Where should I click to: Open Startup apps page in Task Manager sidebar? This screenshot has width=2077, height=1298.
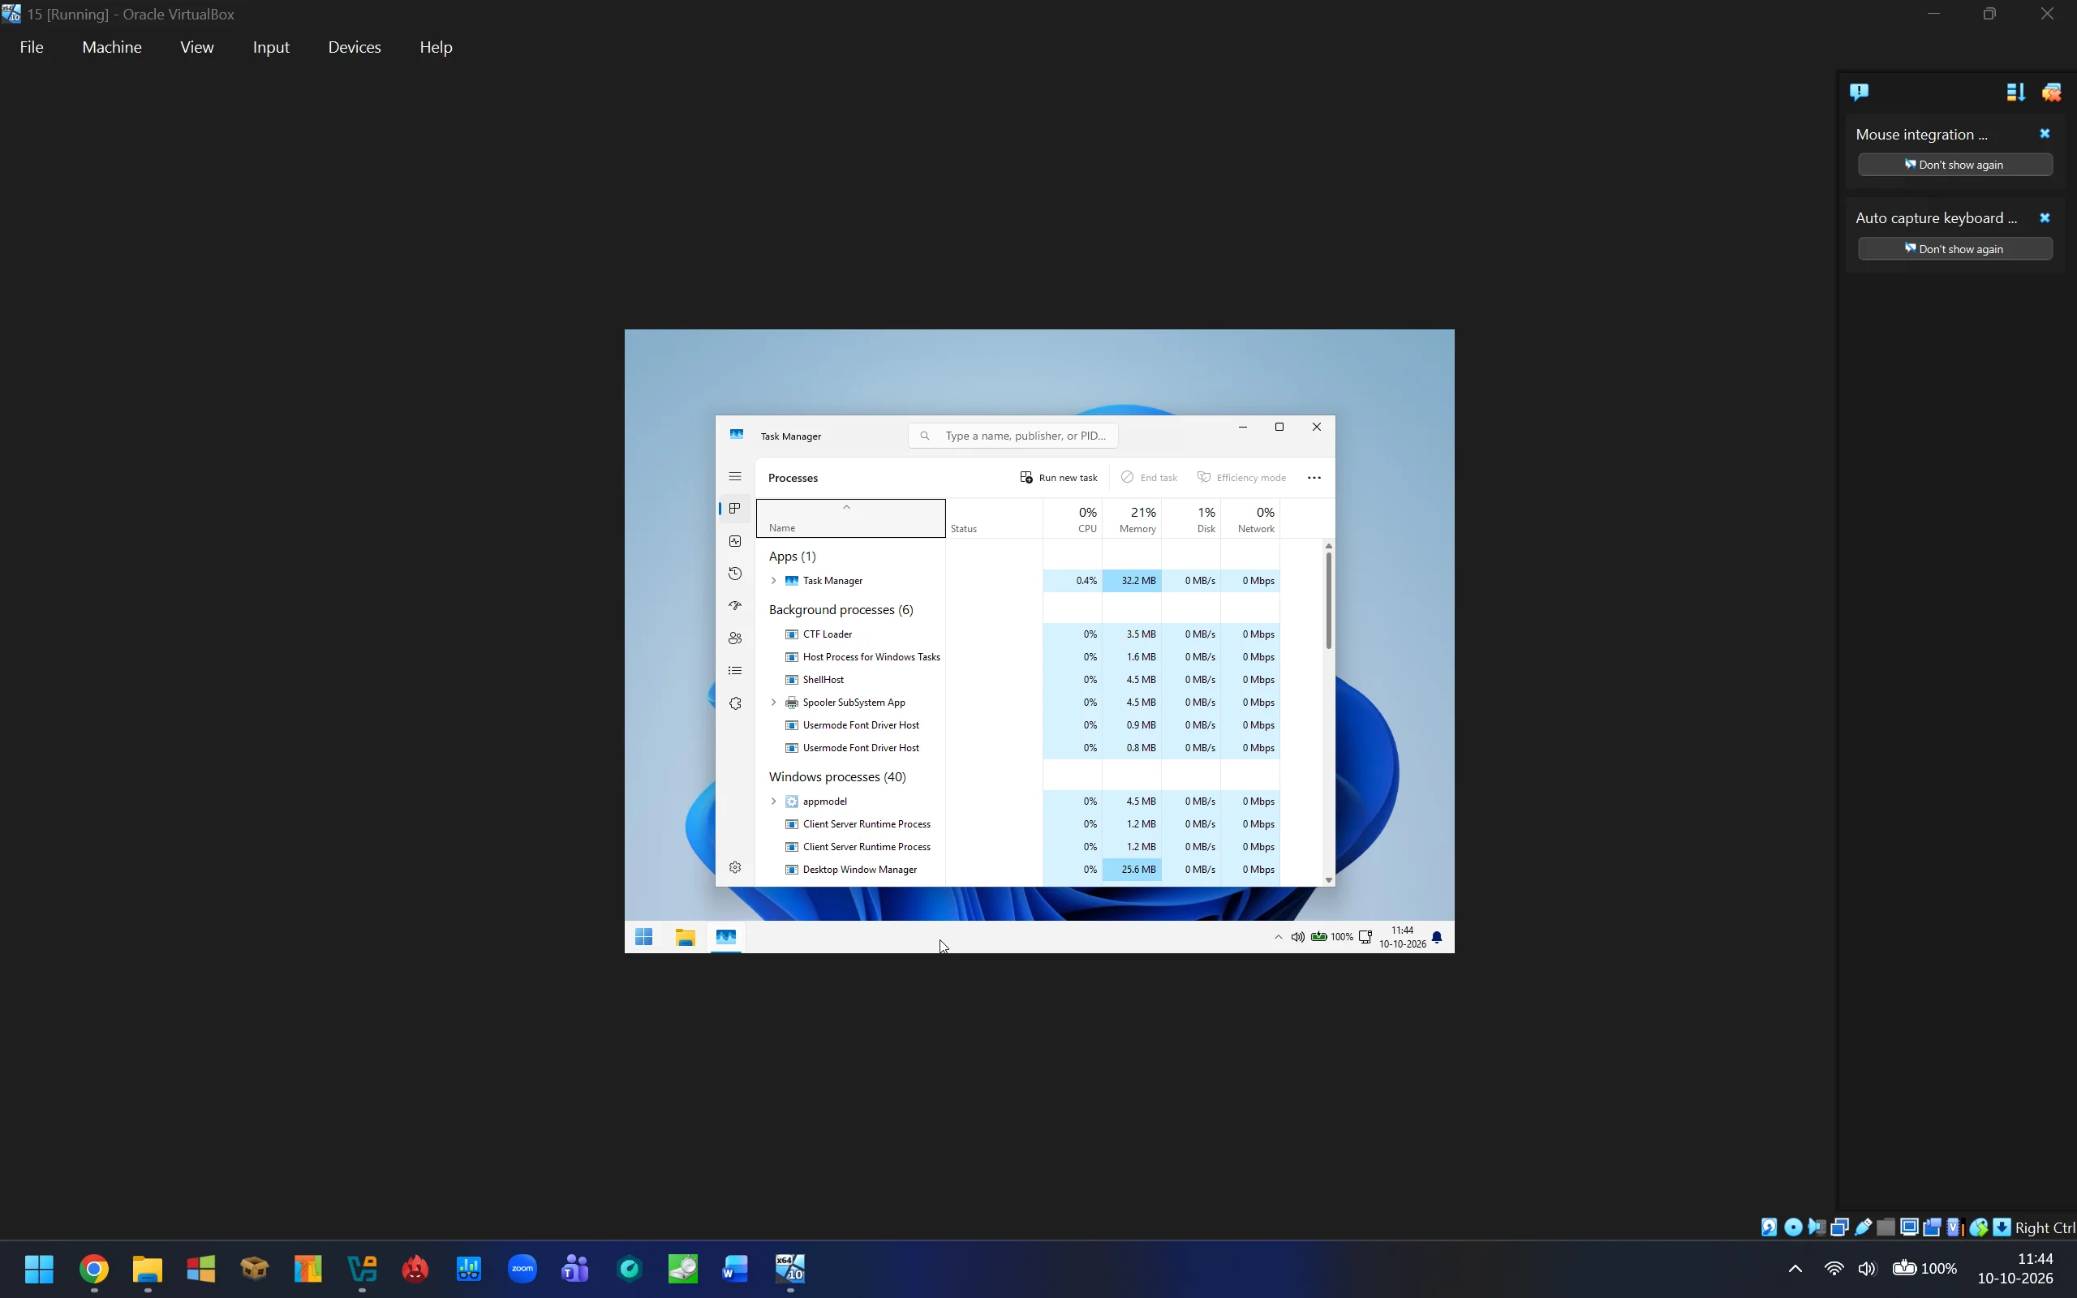tap(735, 606)
